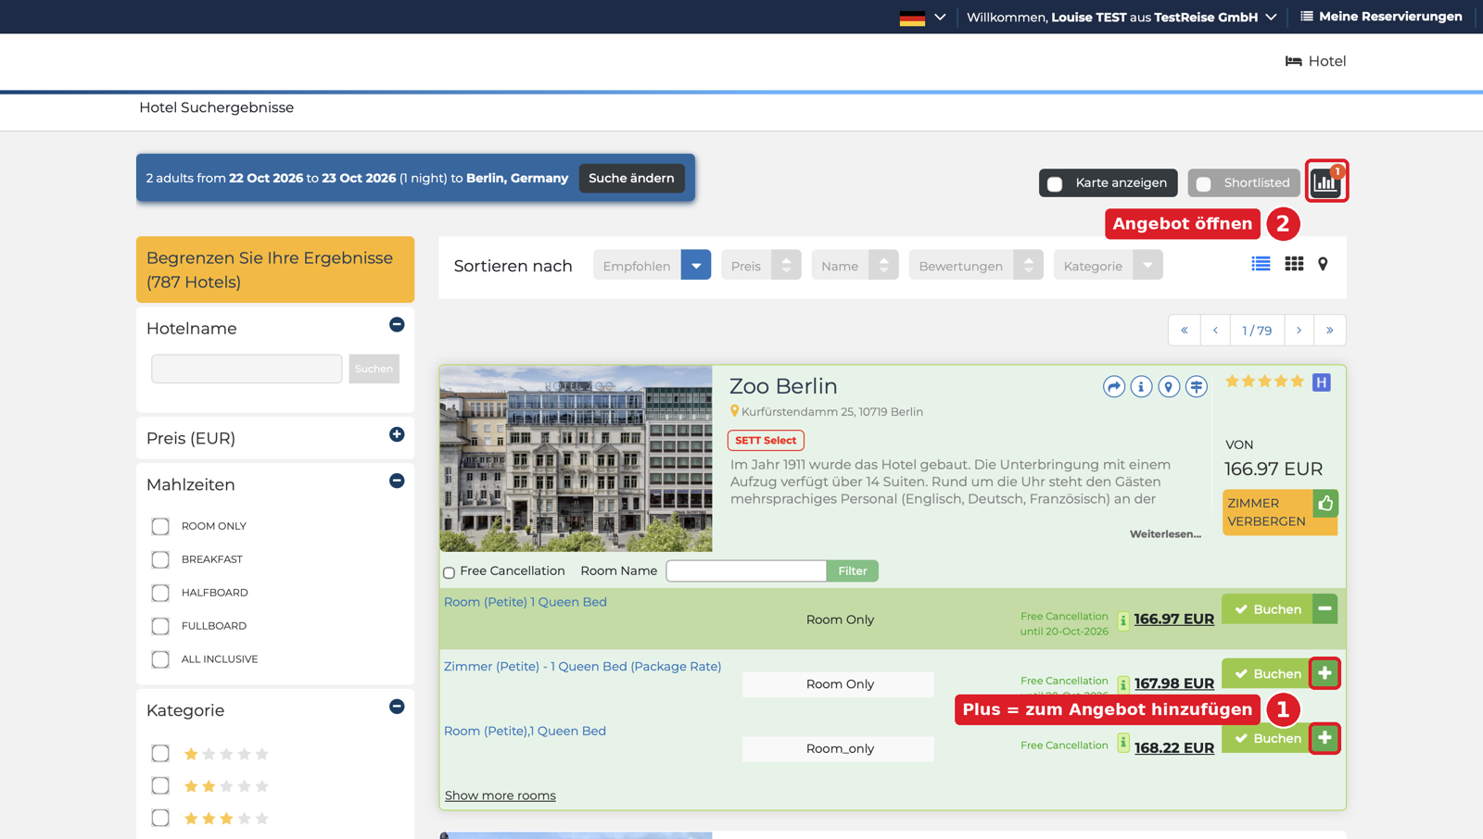Click the share arrow icon for Zoo Berlin
The image size is (1483, 839).
click(x=1114, y=387)
